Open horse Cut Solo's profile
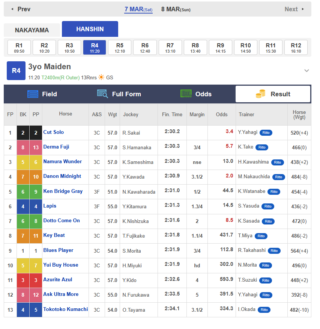The image size is (320, 329). coord(54,132)
